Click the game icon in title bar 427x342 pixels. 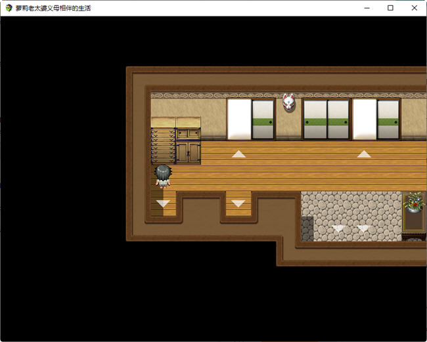tap(8, 8)
